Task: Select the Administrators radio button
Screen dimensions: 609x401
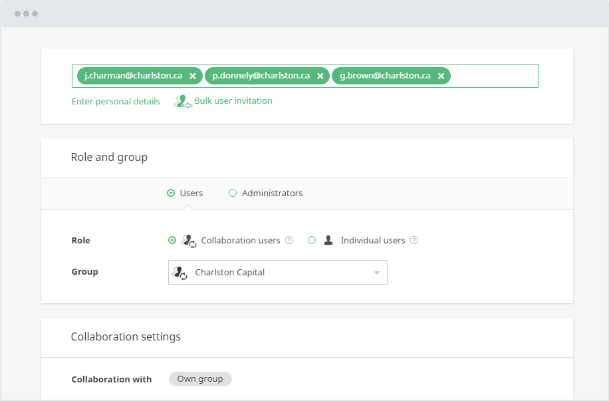Action: [233, 194]
